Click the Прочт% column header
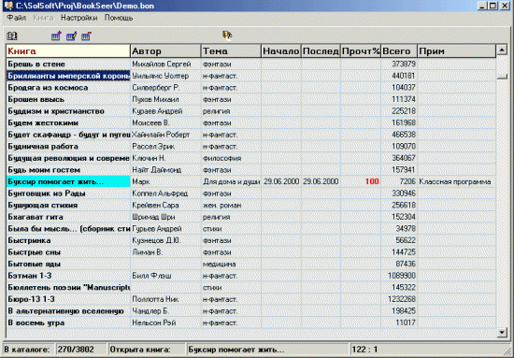This screenshot has width=514, height=358. 361,51
